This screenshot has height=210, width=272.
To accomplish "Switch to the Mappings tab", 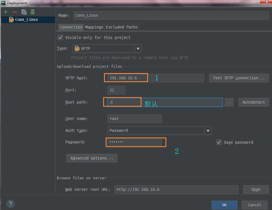I will (x=94, y=27).
